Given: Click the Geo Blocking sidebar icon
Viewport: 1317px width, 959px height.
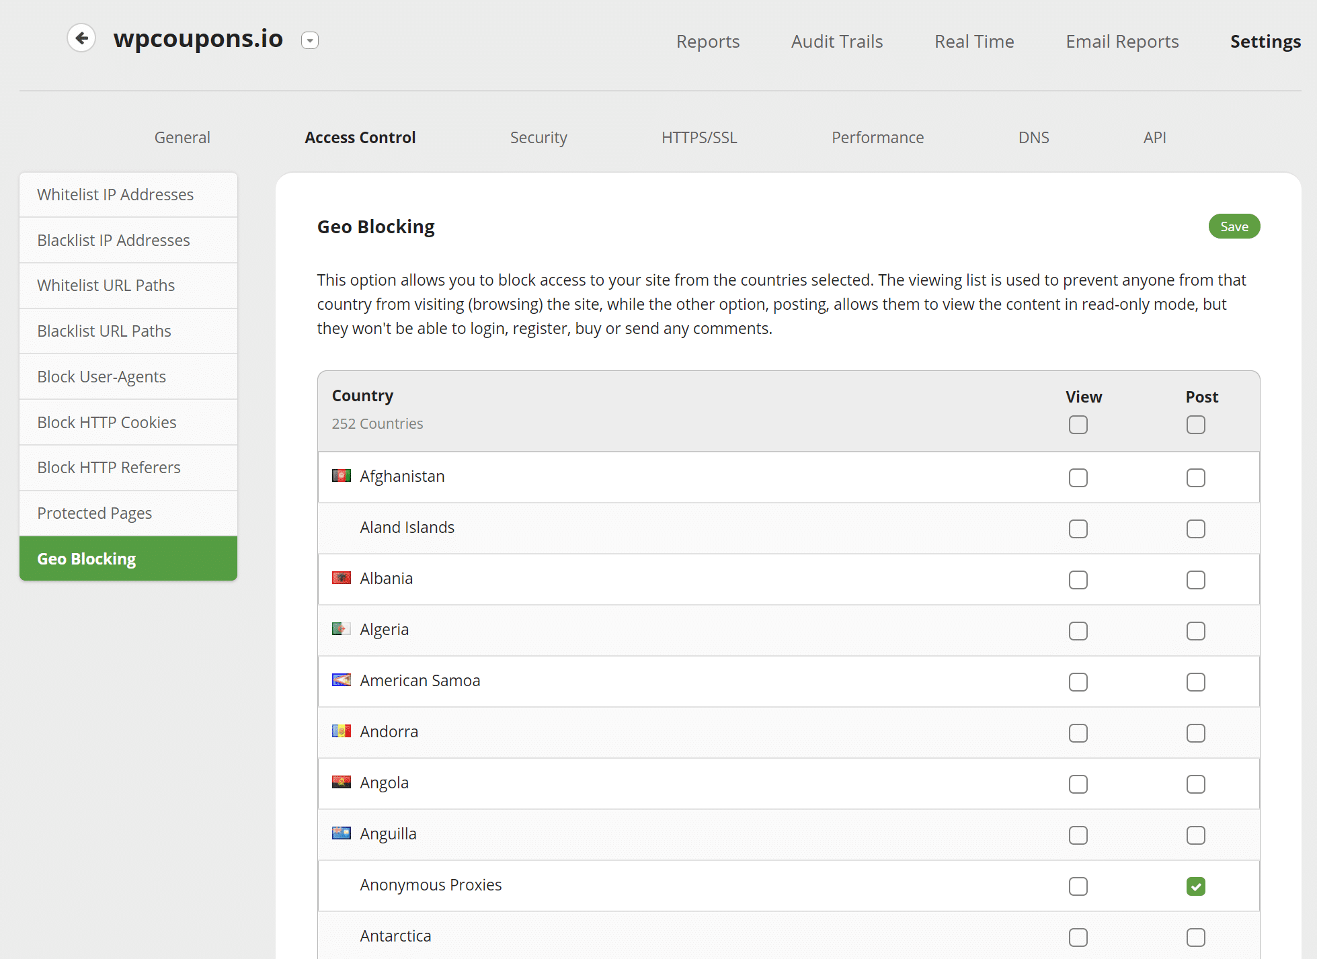Looking at the screenshot, I should click(128, 558).
